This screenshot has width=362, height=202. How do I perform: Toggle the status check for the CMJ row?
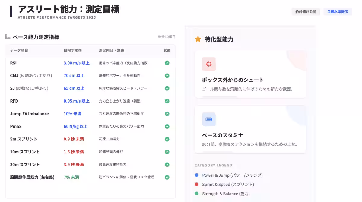click(x=167, y=75)
